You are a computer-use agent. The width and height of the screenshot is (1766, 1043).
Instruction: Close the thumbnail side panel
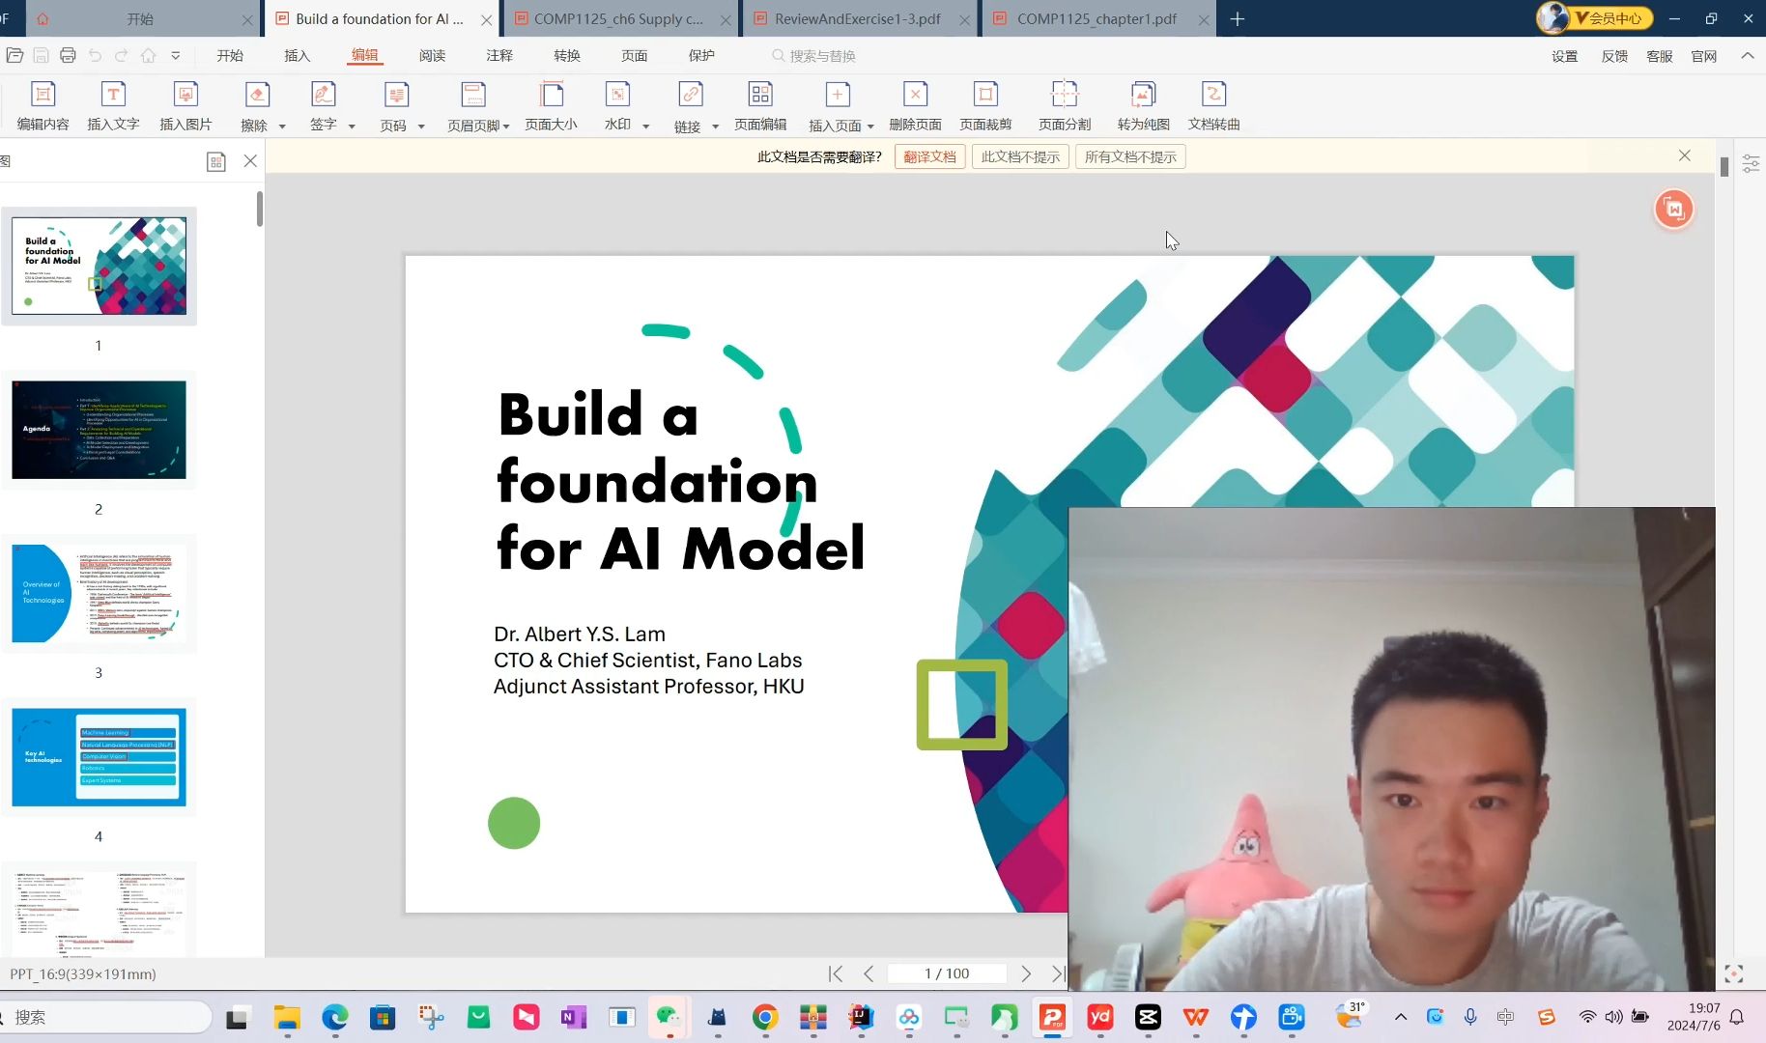coord(250,161)
